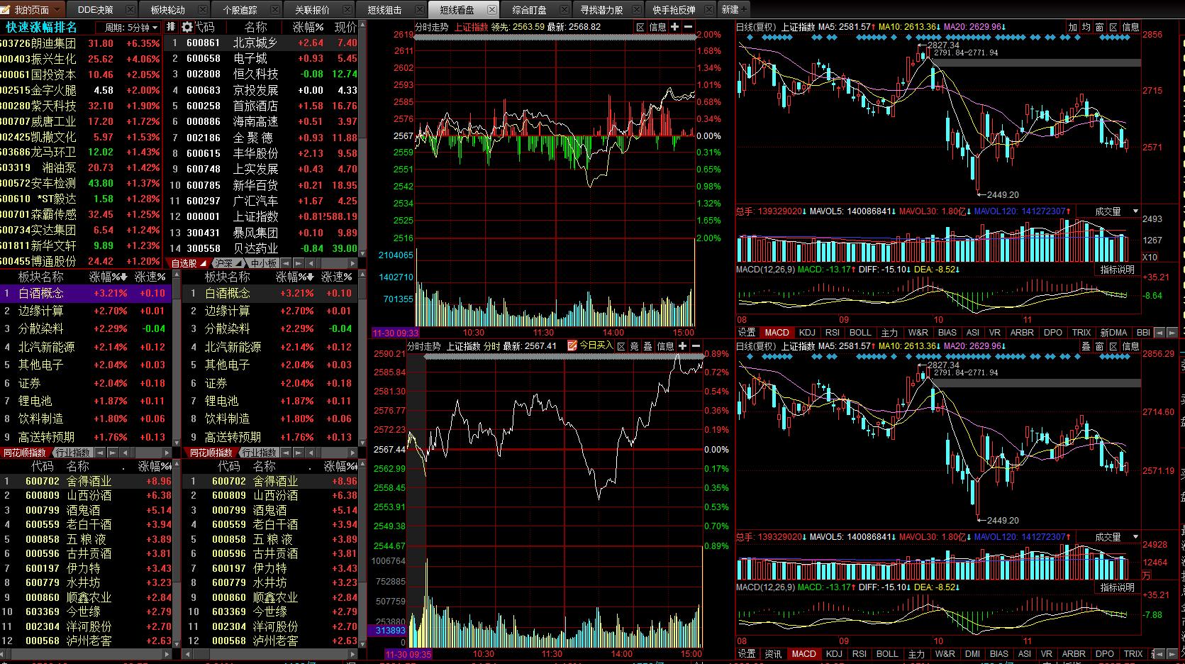Expand the 我的页面 dropdown arrow
1185x664 pixels.
click(x=56, y=10)
